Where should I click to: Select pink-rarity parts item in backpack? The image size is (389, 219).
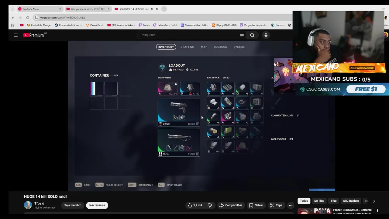(228, 117)
